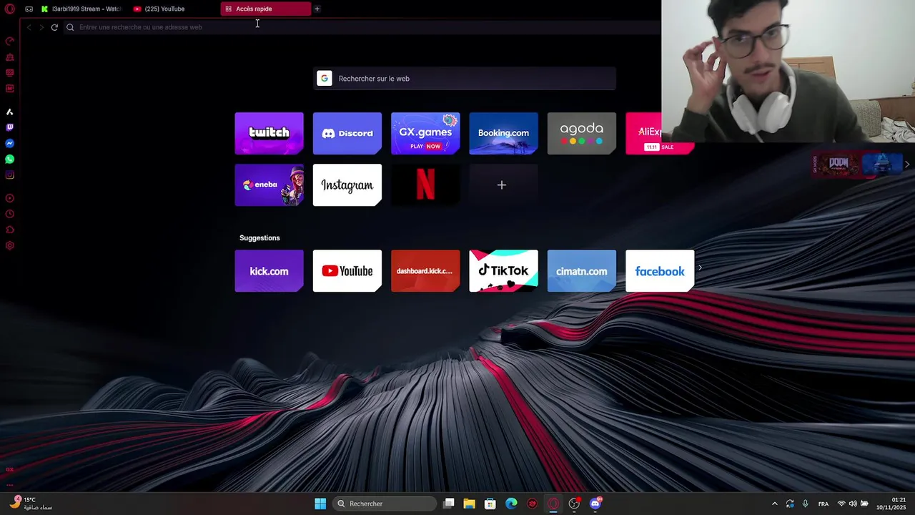Launch Microsoft Edge from the taskbar

(511, 504)
